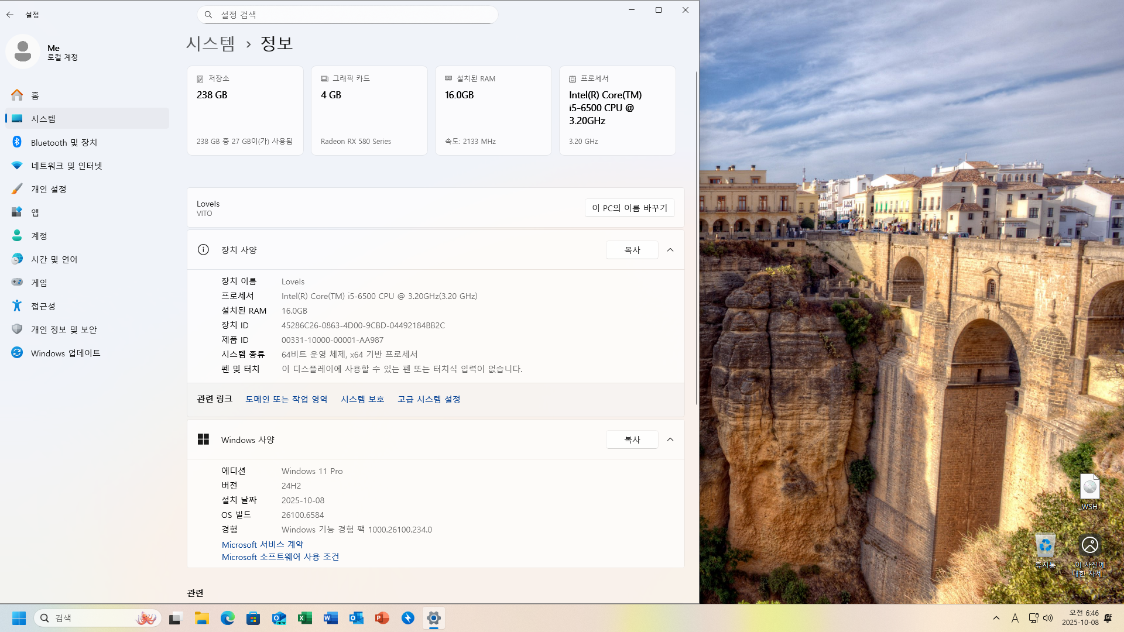Click the Gaming controller icon
1124x632 pixels.
(x=17, y=283)
